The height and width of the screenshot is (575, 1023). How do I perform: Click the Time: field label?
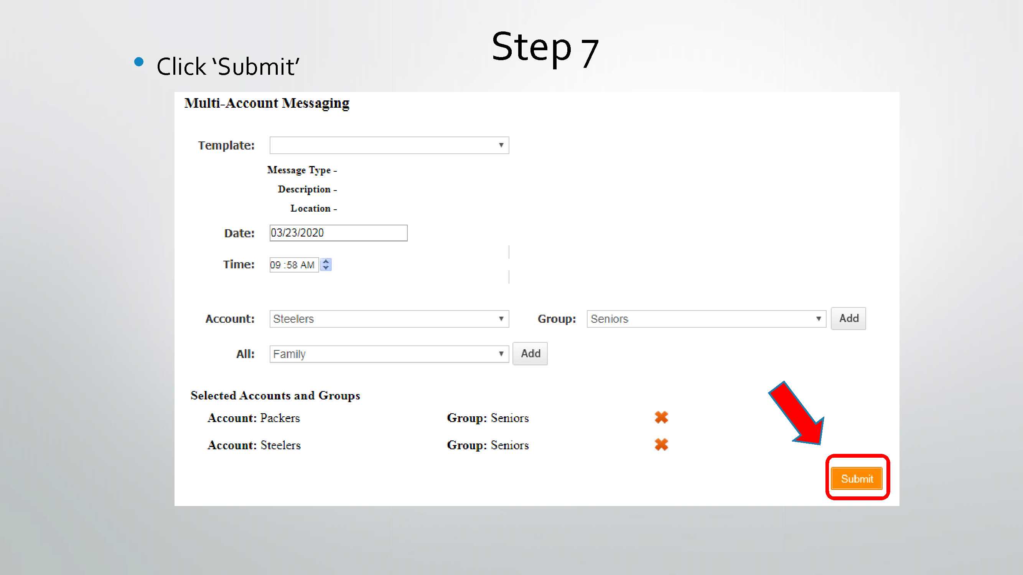tap(239, 264)
